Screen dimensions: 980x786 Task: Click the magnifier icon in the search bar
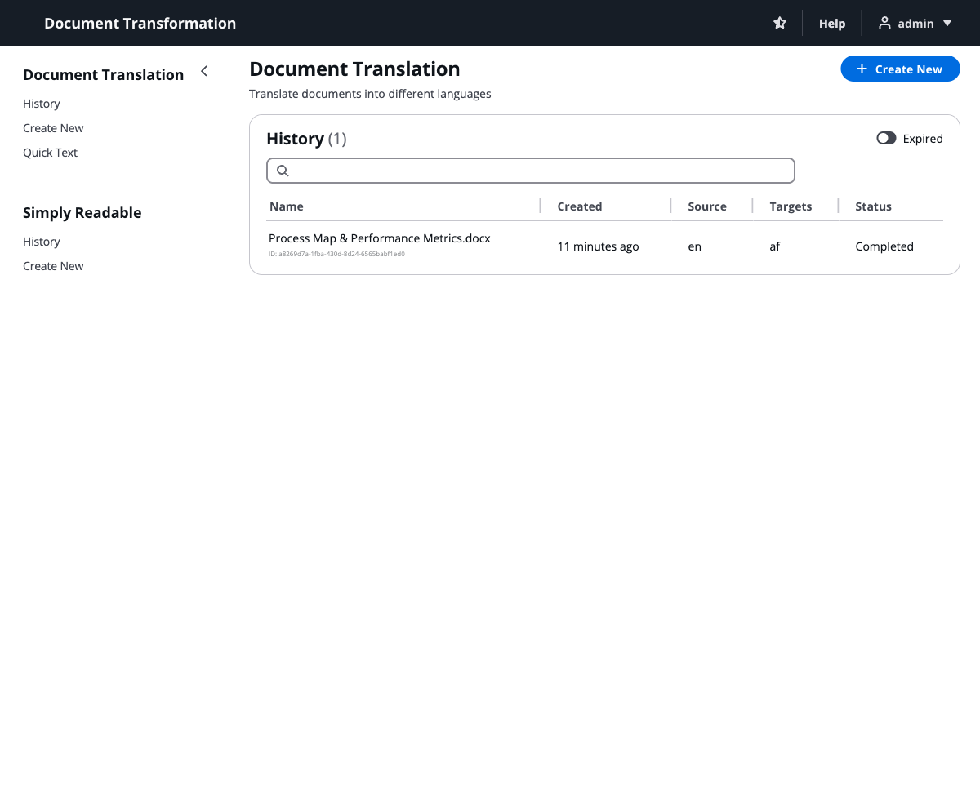(x=283, y=170)
